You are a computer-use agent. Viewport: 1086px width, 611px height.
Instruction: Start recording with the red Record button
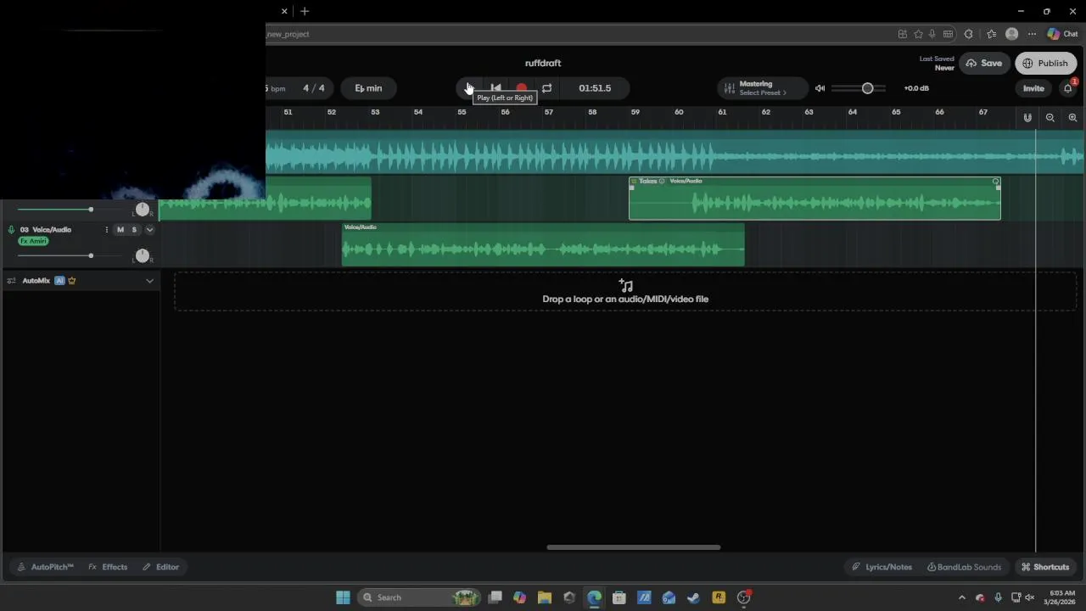point(521,88)
